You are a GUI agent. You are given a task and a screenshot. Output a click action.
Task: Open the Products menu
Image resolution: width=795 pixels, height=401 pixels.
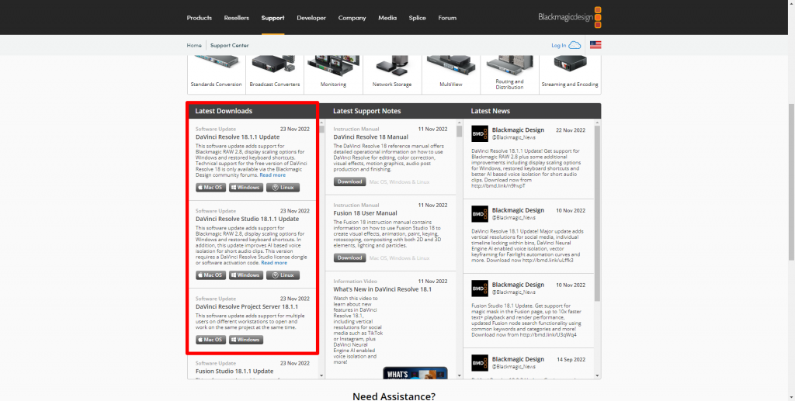click(x=200, y=18)
